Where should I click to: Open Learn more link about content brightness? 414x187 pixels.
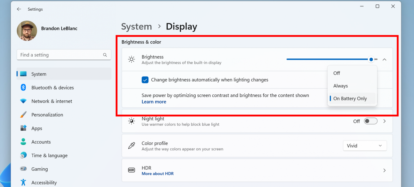click(154, 102)
